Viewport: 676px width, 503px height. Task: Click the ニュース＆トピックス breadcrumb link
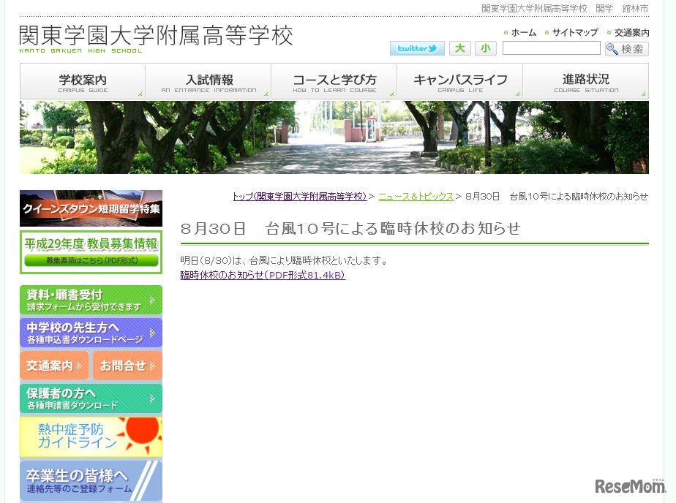pyautogui.click(x=416, y=196)
